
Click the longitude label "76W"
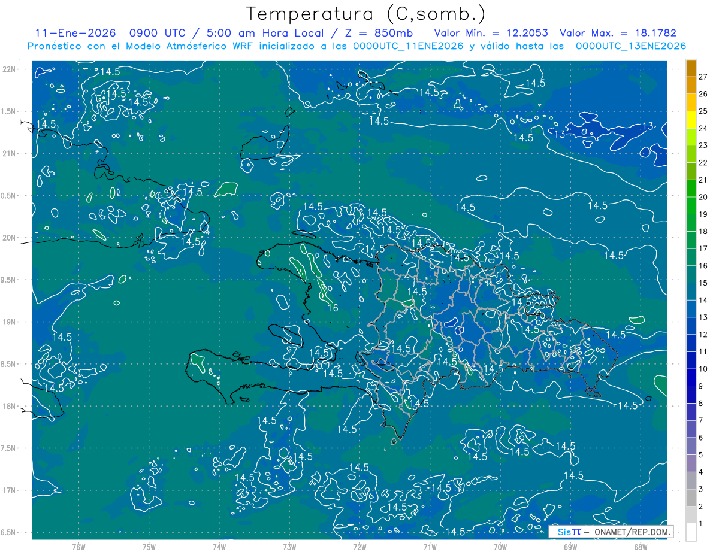[78, 547]
